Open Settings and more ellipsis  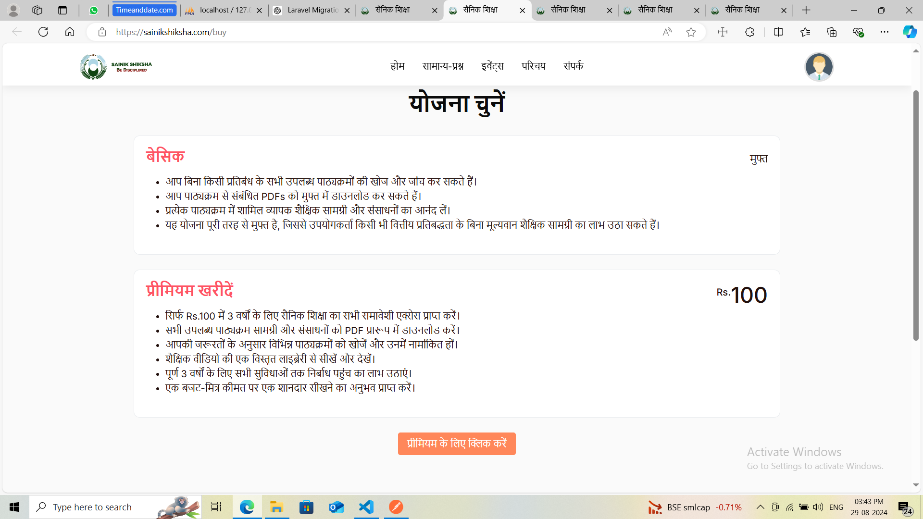click(885, 32)
